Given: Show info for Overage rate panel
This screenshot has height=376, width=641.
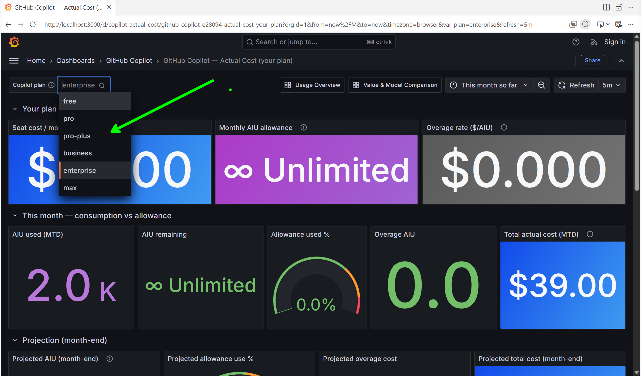Looking at the screenshot, I should click(504, 128).
